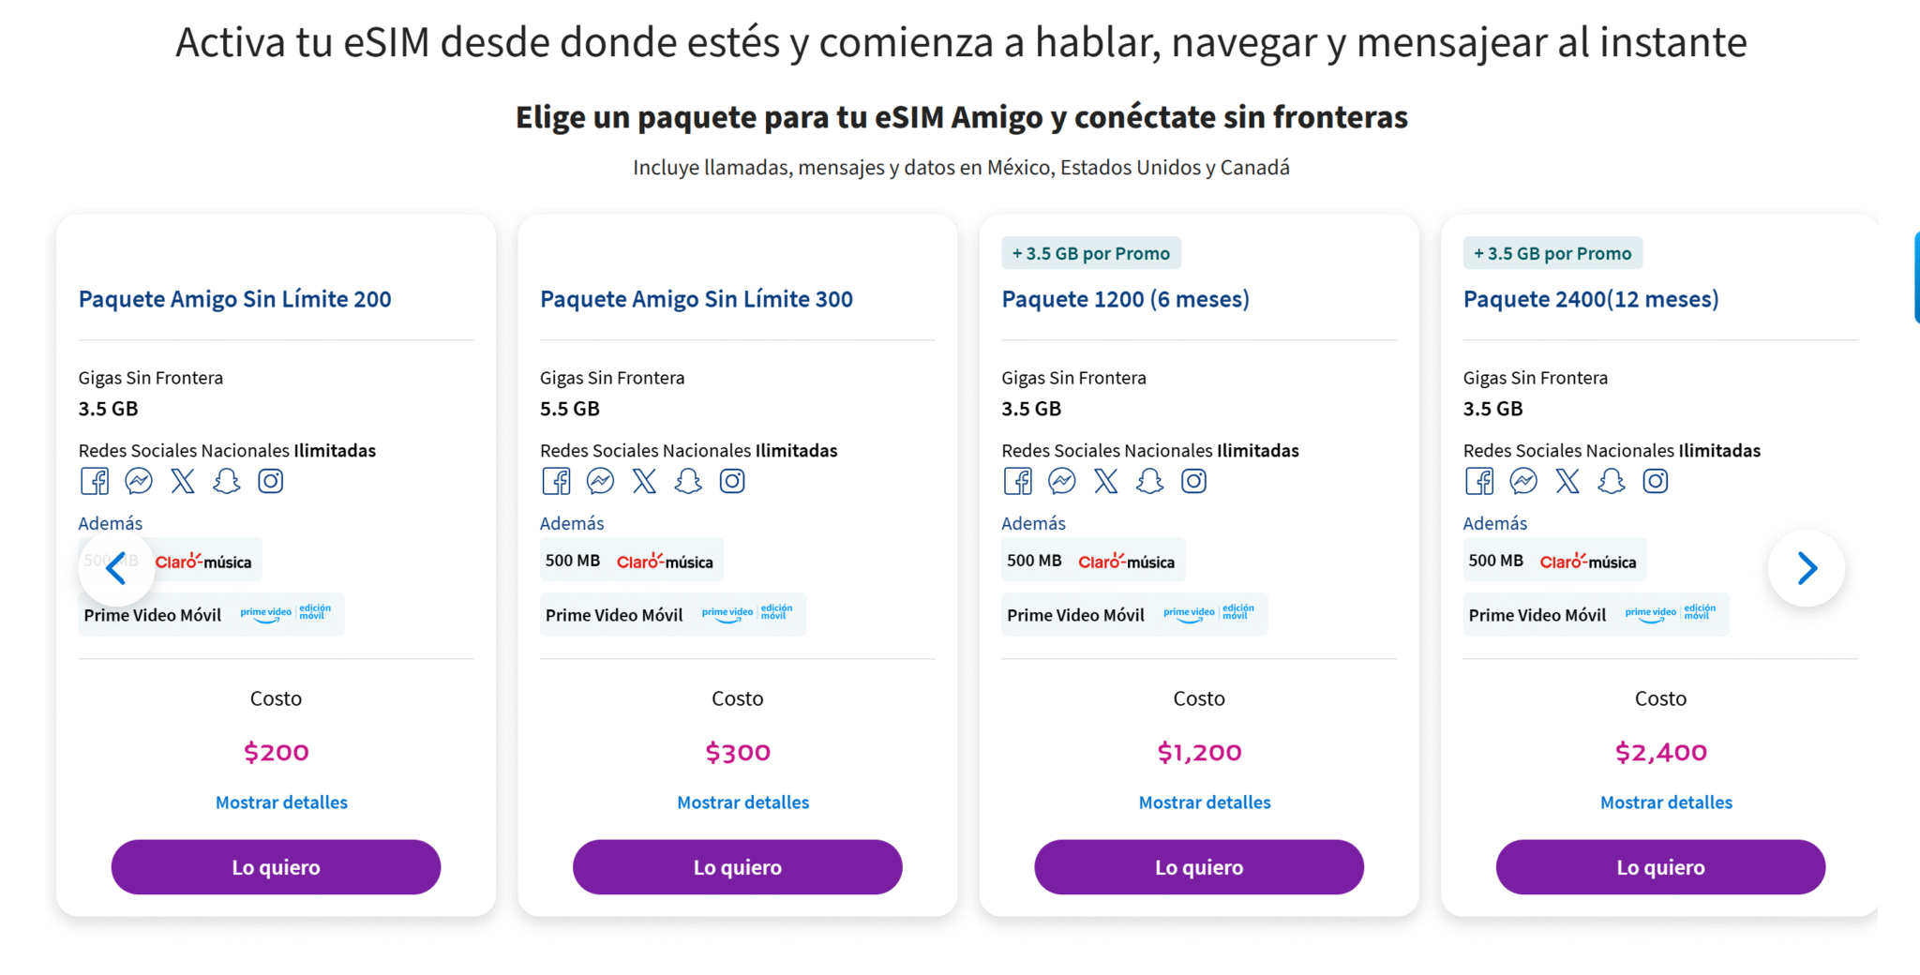Select the Messenger icon under Paquete 300
The width and height of the screenshot is (1920, 975).
(600, 481)
